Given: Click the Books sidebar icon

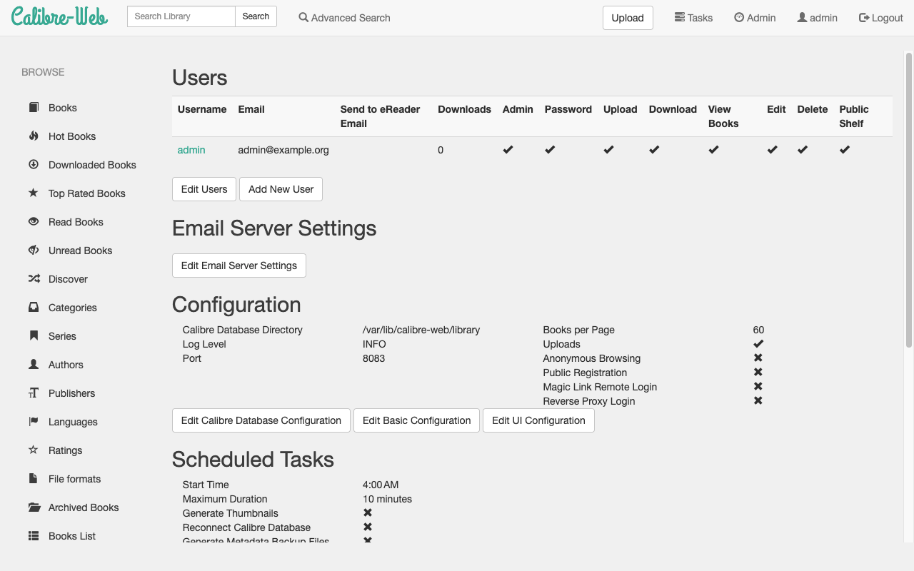Looking at the screenshot, I should pos(34,107).
